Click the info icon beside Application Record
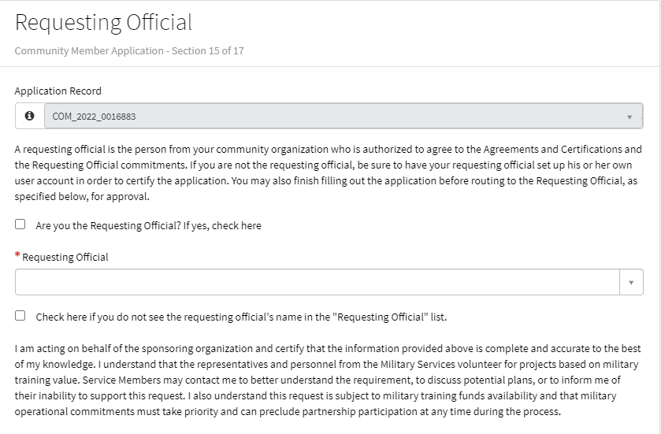 coord(30,116)
